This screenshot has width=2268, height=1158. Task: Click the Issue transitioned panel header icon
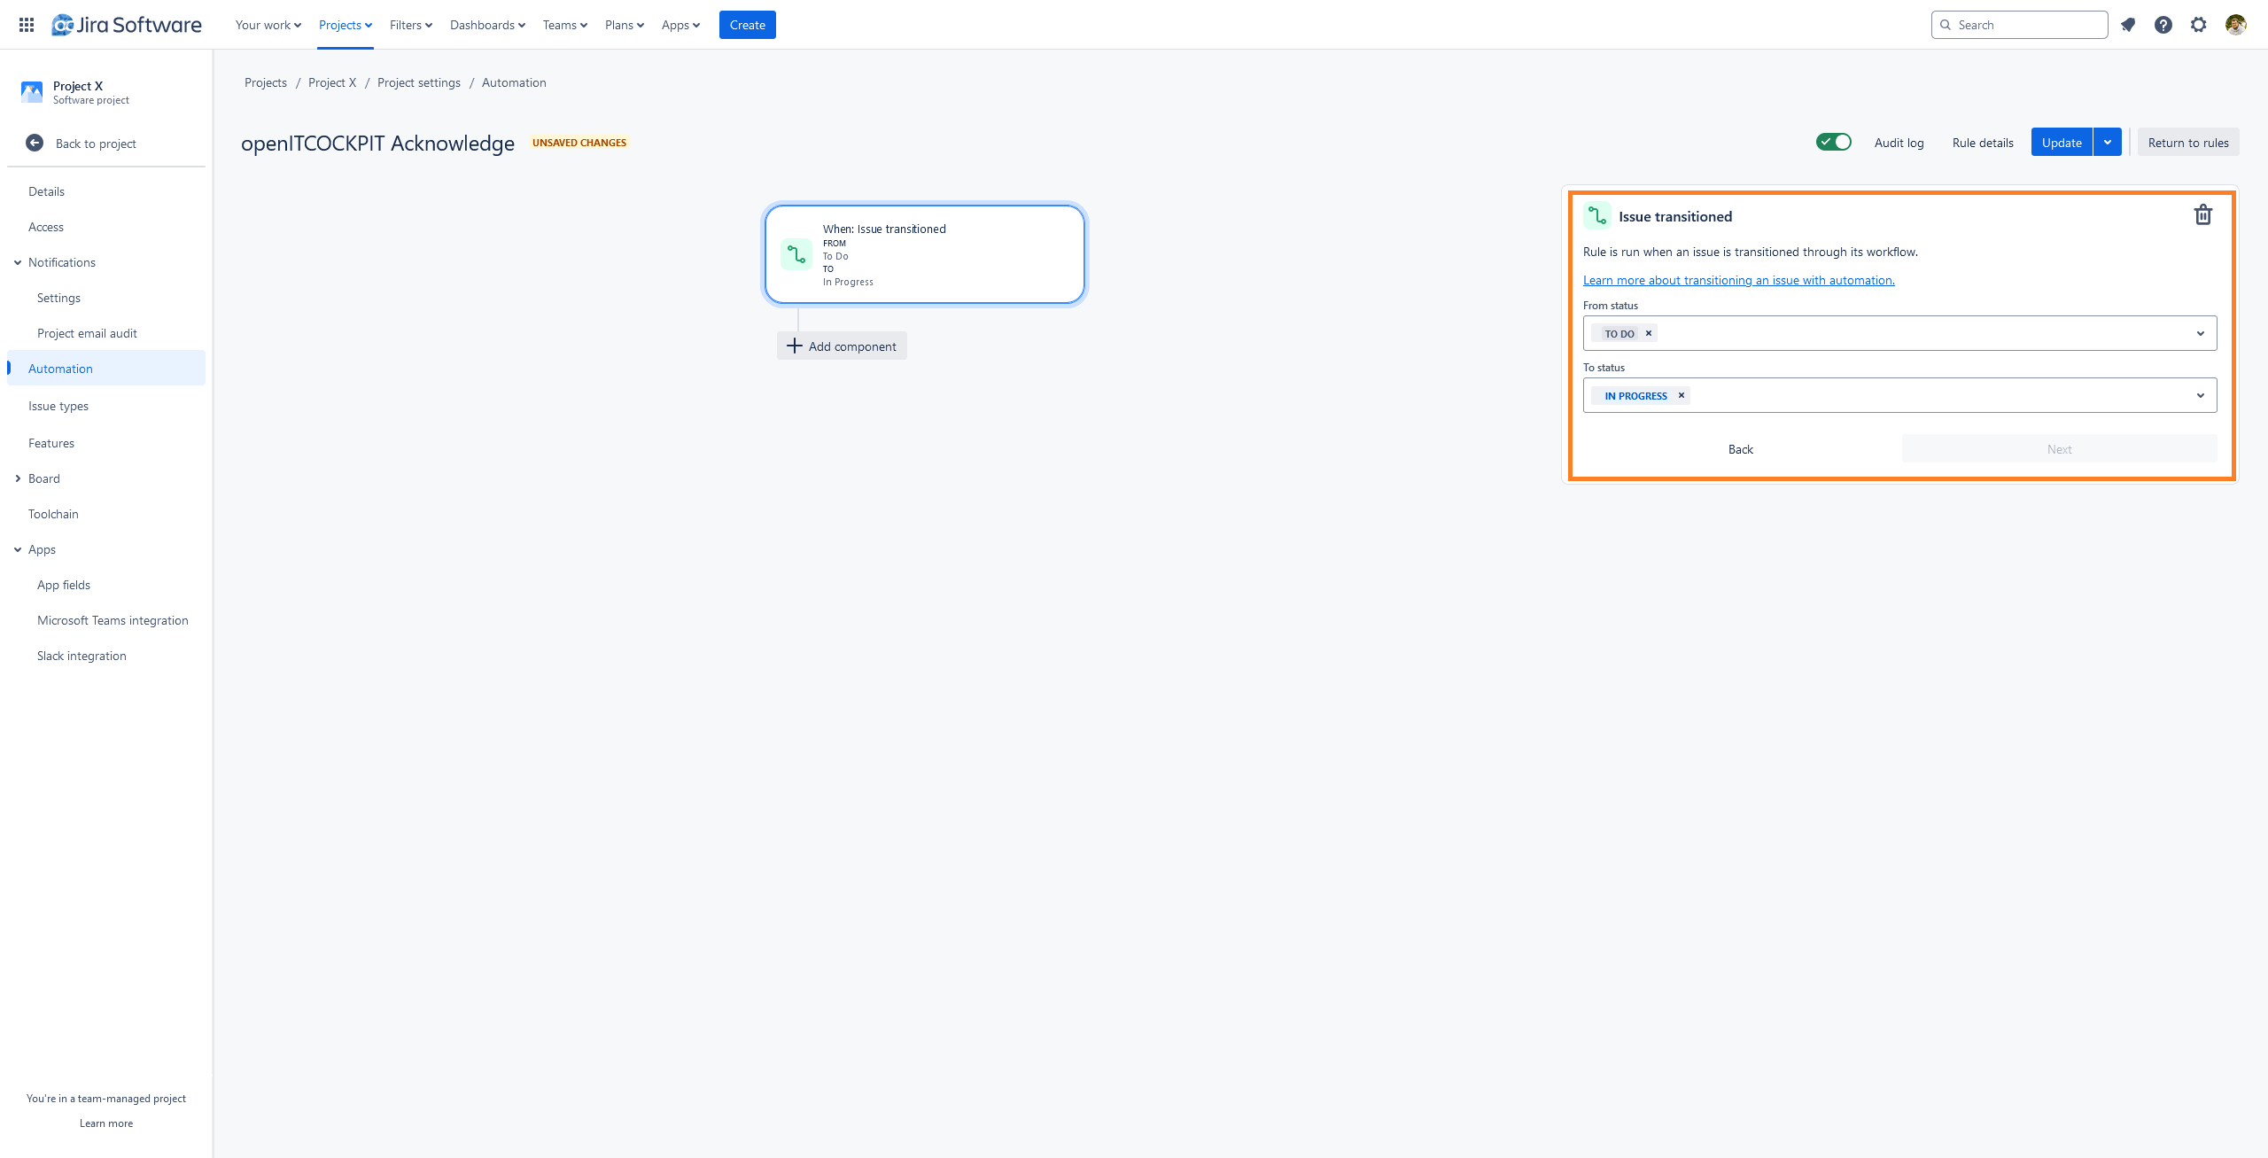point(1597,216)
